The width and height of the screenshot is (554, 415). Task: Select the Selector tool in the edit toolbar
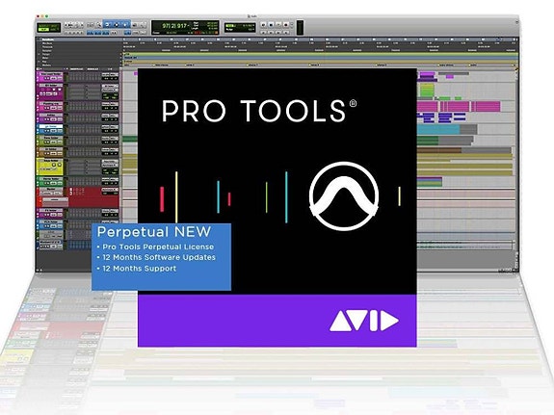pyautogui.click(x=117, y=25)
